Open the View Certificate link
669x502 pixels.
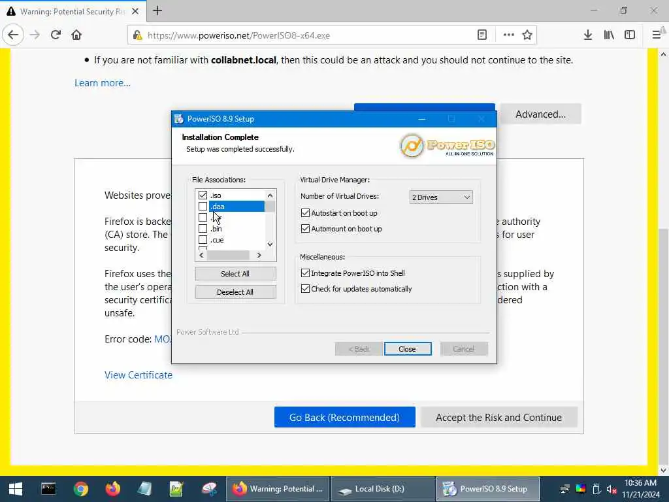pyautogui.click(x=139, y=375)
